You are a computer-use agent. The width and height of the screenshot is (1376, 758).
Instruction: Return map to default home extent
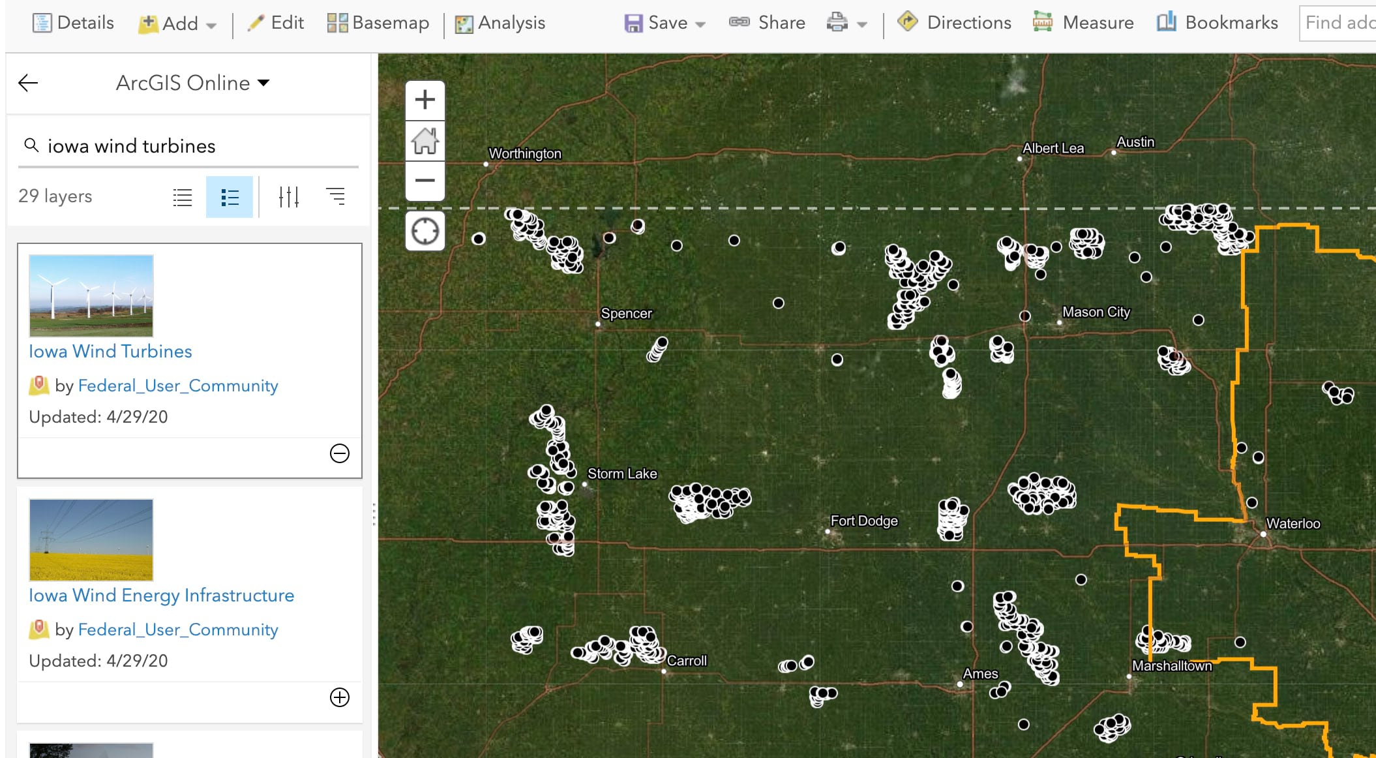tap(425, 141)
